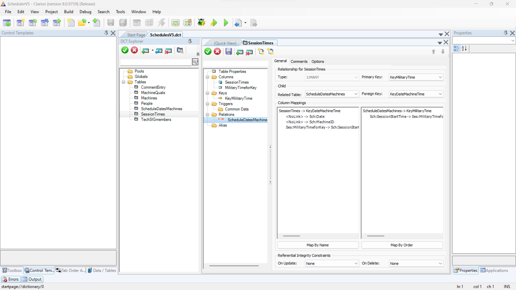Toggle auto-hide pin on Properties panel
This screenshot has width=516, height=290.
pyautogui.click(x=506, y=33)
